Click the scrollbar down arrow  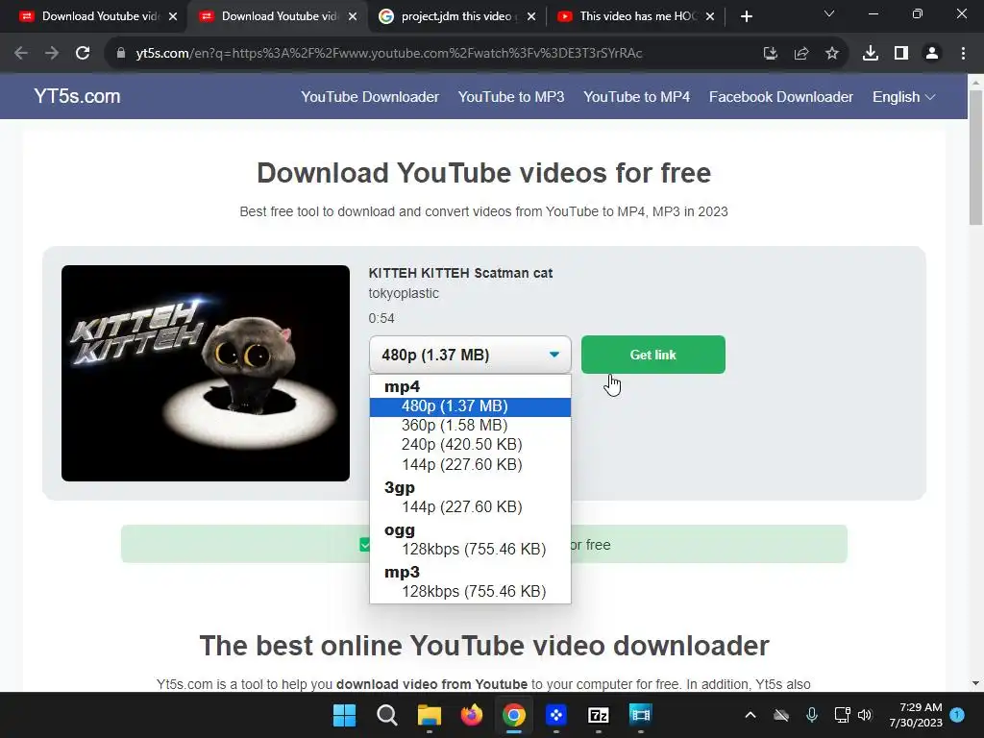(x=975, y=683)
